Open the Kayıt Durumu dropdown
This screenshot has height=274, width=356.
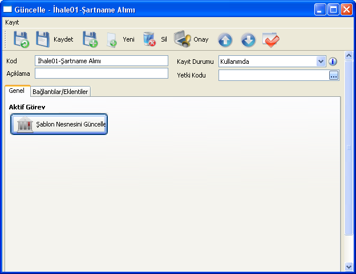pyautogui.click(x=321, y=61)
